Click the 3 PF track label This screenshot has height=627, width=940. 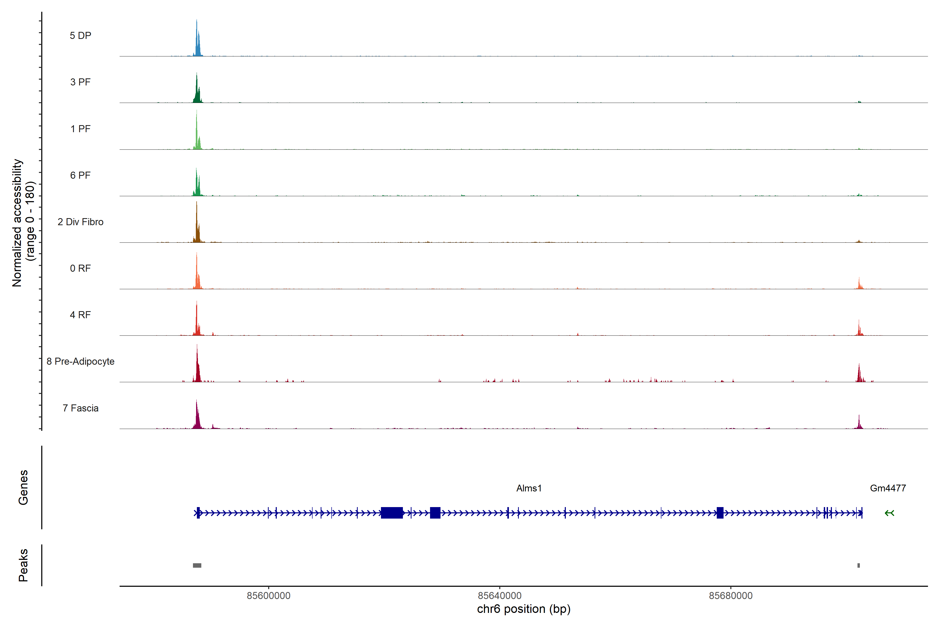[80, 82]
